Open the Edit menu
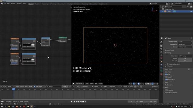 point(8,4)
